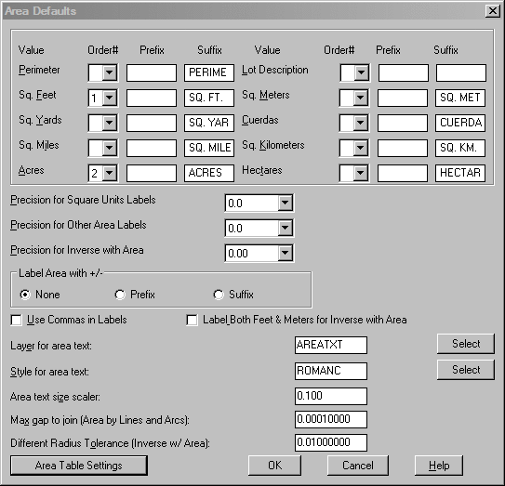Open the Help button
The height and width of the screenshot is (486, 505).
click(x=439, y=466)
